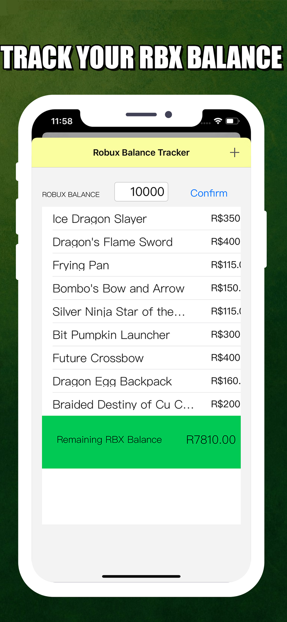Viewport: 287px width, 622px height.
Task: Tap the 11:58 clock in status bar
Action: click(62, 121)
